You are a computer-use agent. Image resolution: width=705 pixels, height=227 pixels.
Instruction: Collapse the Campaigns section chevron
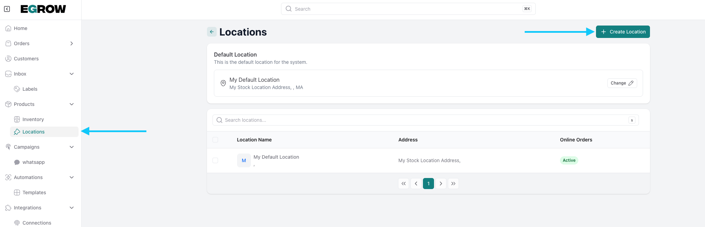pyautogui.click(x=72, y=147)
